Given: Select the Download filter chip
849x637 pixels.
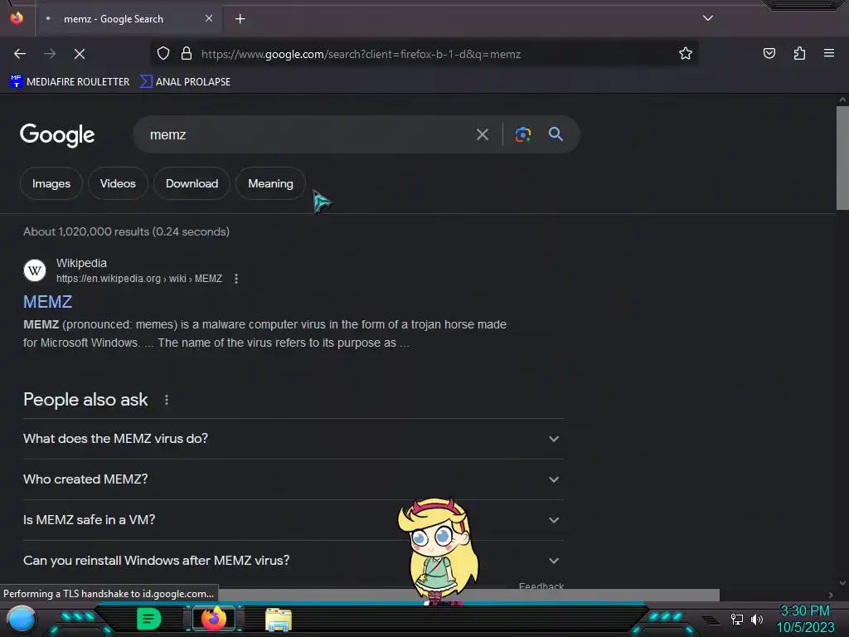Looking at the screenshot, I should 192,183.
